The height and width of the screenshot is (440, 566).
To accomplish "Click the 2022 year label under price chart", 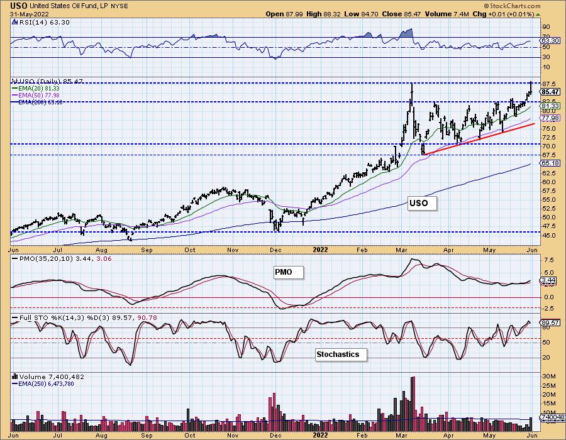I will (x=320, y=250).
